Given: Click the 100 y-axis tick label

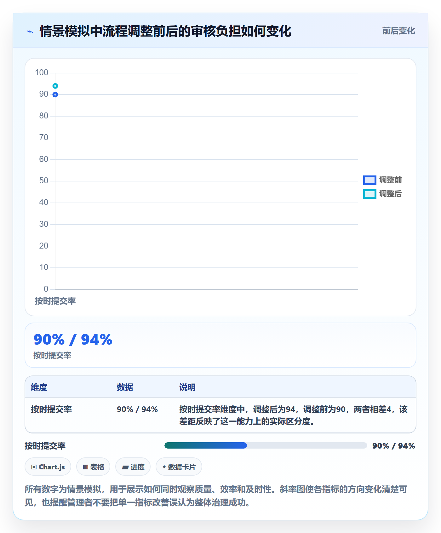Looking at the screenshot, I should tap(42, 73).
